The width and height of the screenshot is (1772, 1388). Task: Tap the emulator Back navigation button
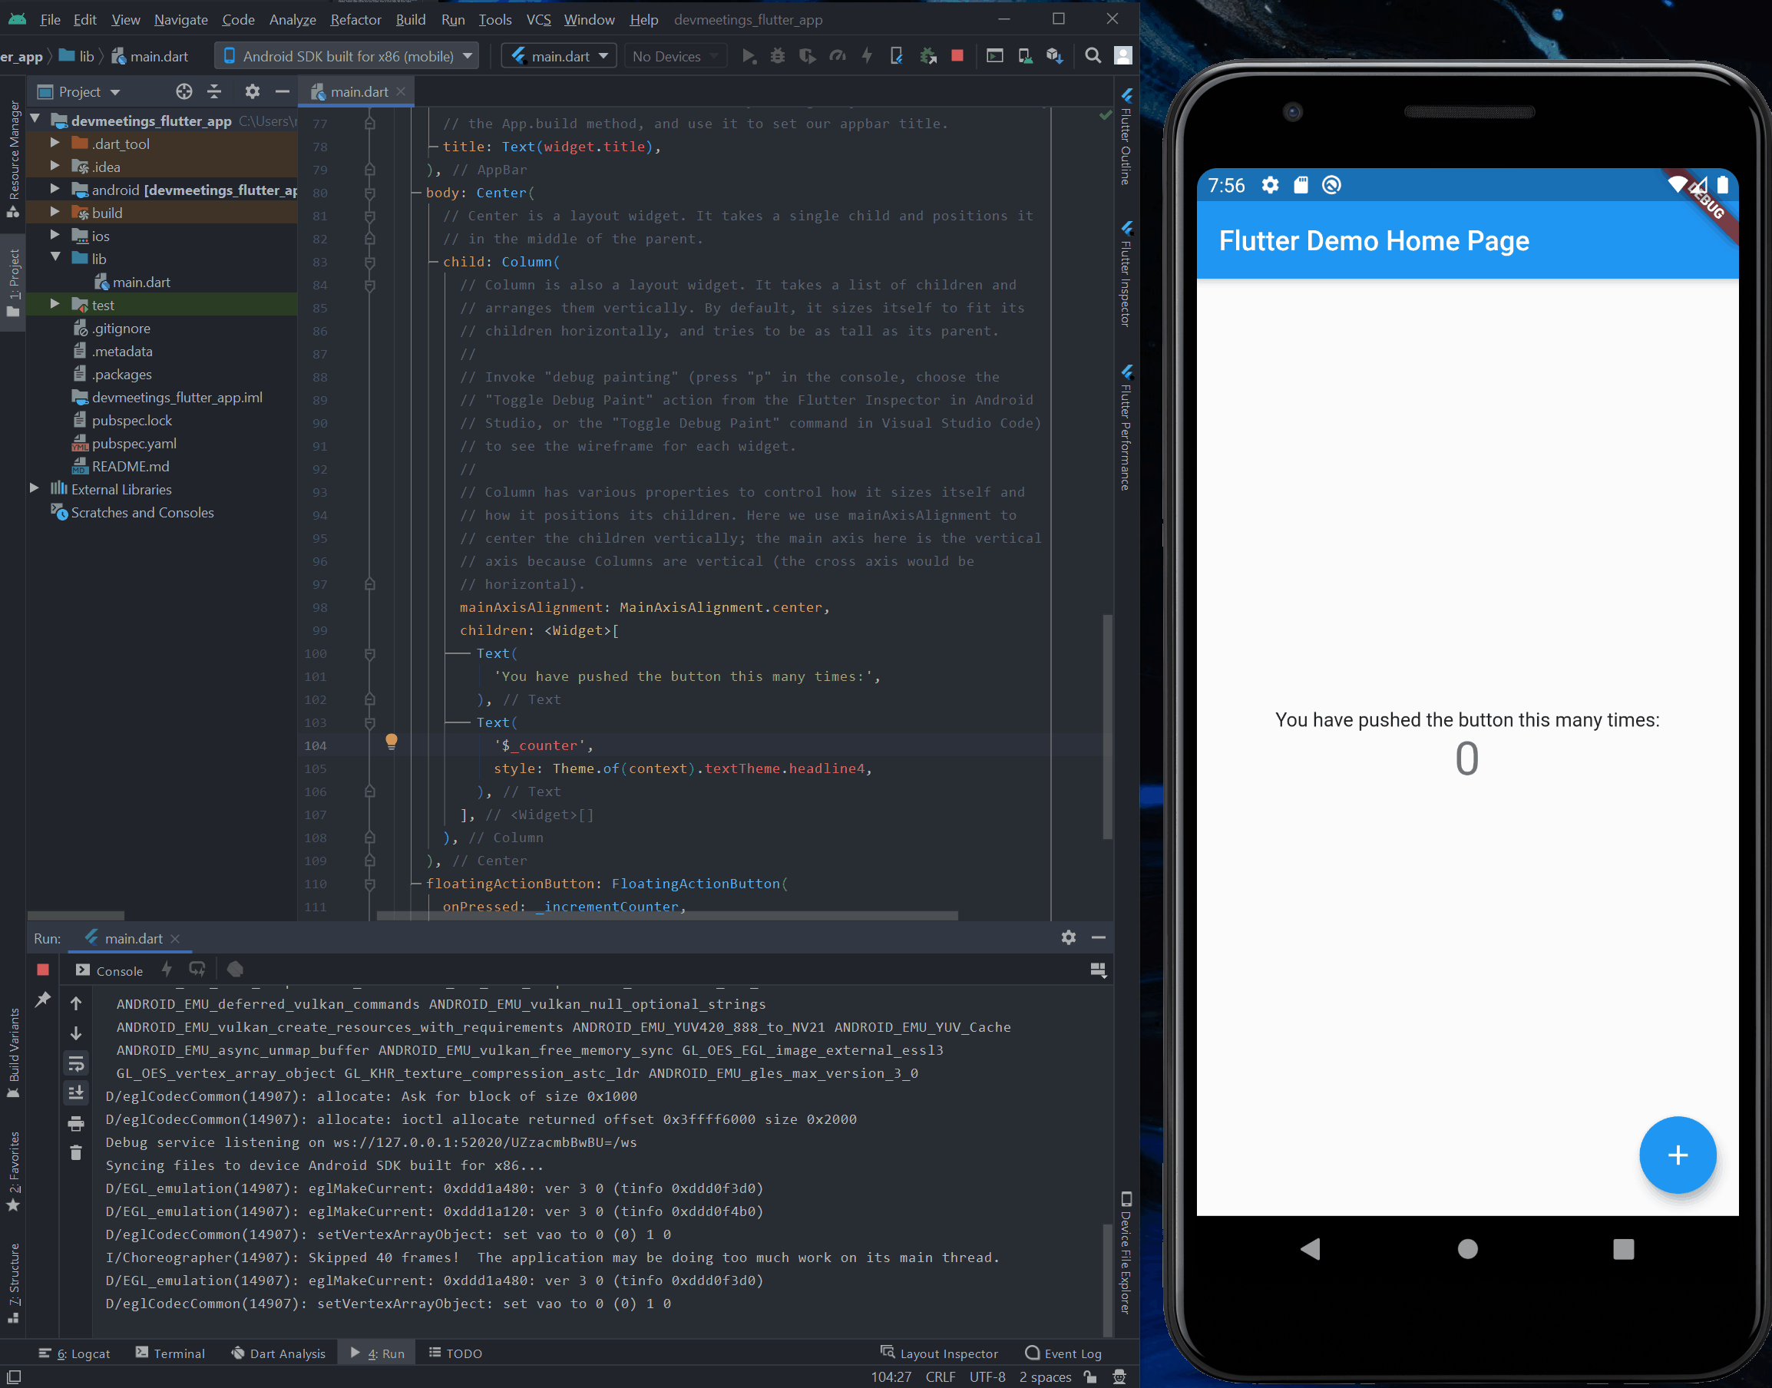[1310, 1249]
